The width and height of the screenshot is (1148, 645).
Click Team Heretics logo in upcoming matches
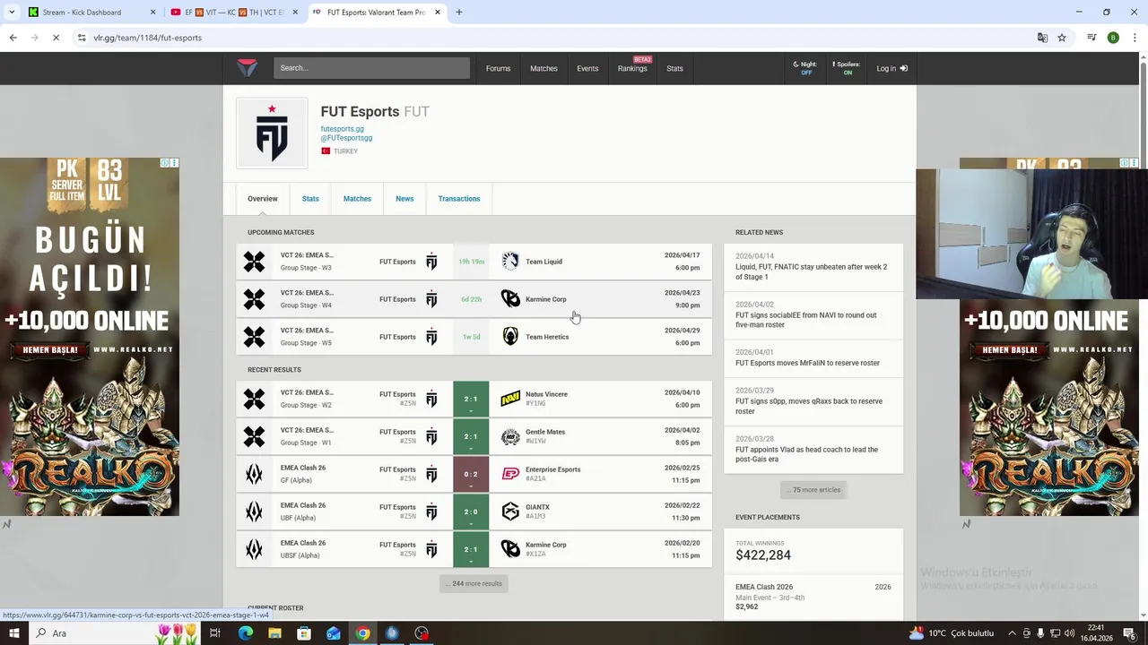click(510, 337)
